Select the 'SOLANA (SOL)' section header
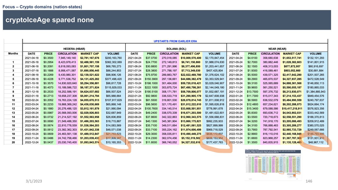 [176, 49]
